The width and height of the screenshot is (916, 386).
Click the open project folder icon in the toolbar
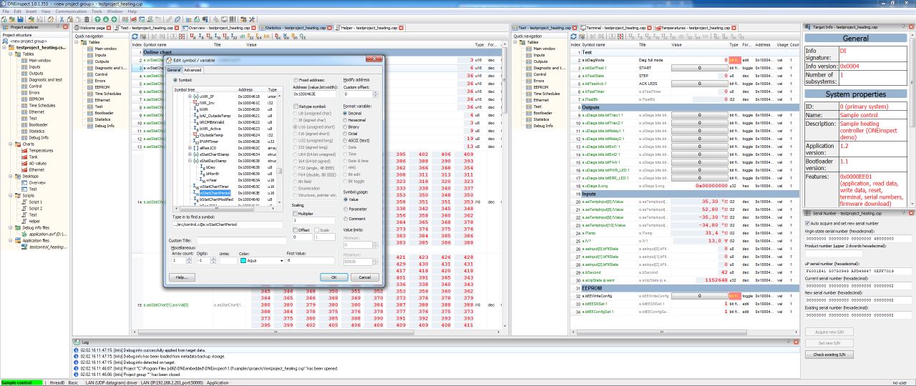click(12, 19)
